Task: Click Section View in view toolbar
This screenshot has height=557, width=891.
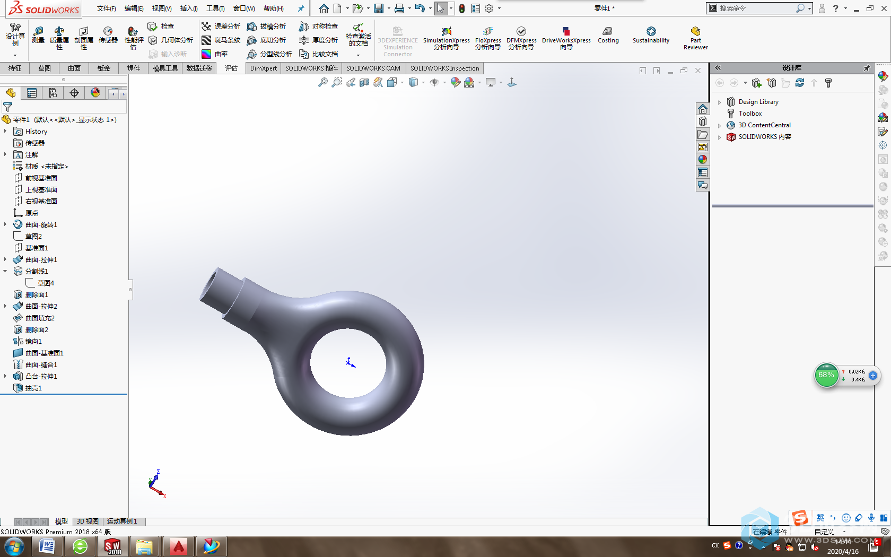Action: [364, 82]
